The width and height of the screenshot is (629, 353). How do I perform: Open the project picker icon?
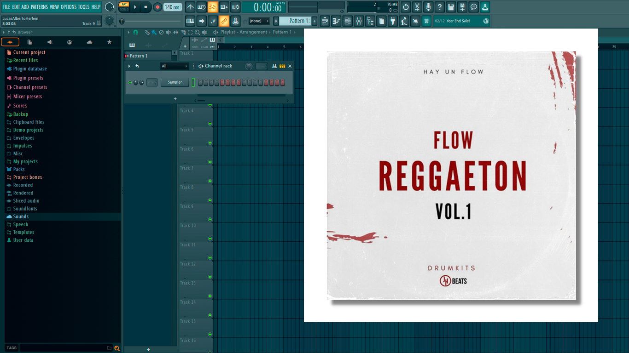point(382,21)
